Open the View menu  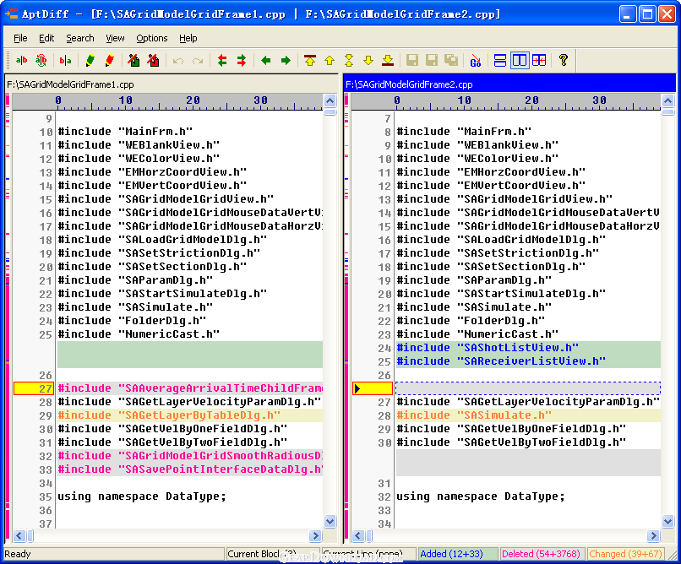pyautogui.click(x=115, y=38)
